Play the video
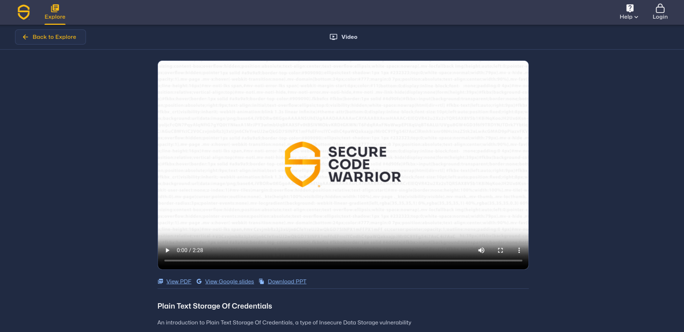The width and height of the screenshot is (684, 332). pyautogui.click(x=167, y=250)
